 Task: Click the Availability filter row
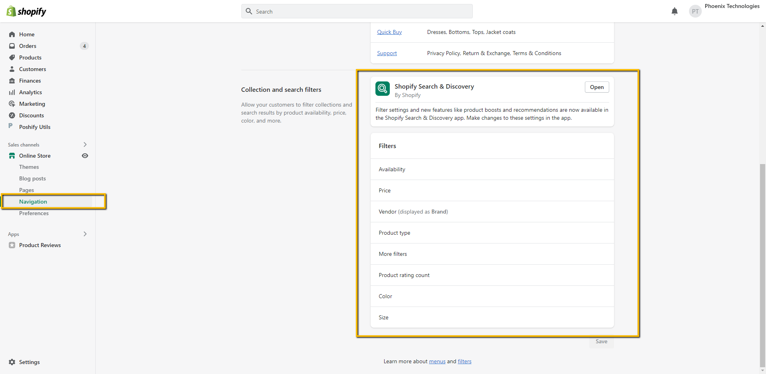pyautogui.click(x=492, y=169)
